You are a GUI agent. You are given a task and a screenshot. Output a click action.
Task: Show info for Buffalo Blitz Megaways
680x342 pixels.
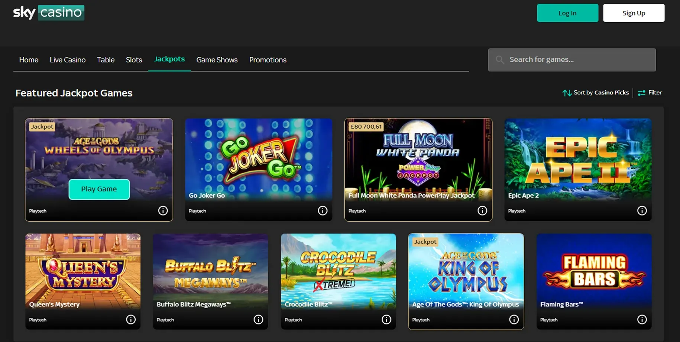[258, 319]
